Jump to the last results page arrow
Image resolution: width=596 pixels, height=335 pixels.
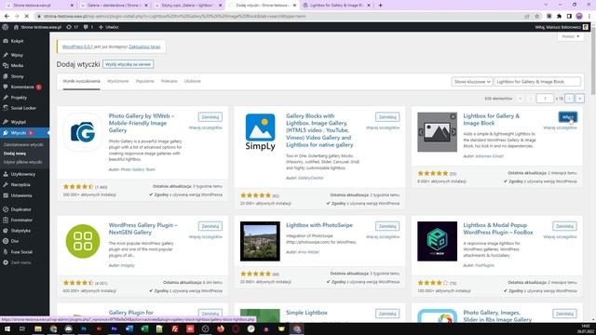(579, 99)
